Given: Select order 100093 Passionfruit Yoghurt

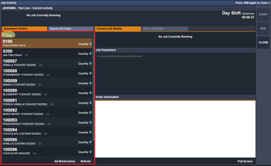Looking at the screenshot, I should (x=47, y=122).
